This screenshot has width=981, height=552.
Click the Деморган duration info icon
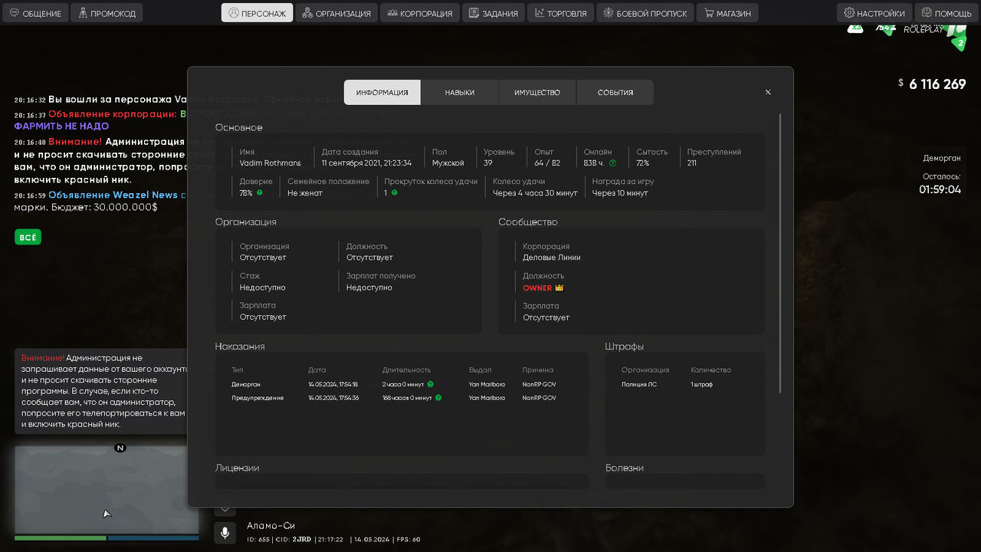(x=430, y=384)
